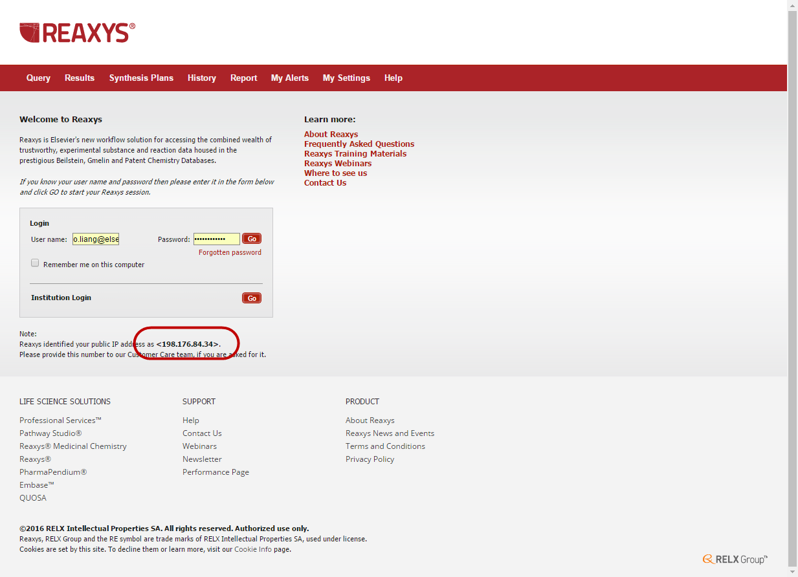Click the RELX Group logo

tap(735, 560)
